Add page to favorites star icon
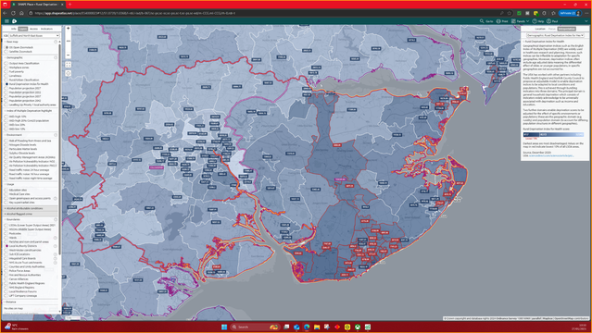This screenshot has width=592, height=333. [x=509, y=13]
